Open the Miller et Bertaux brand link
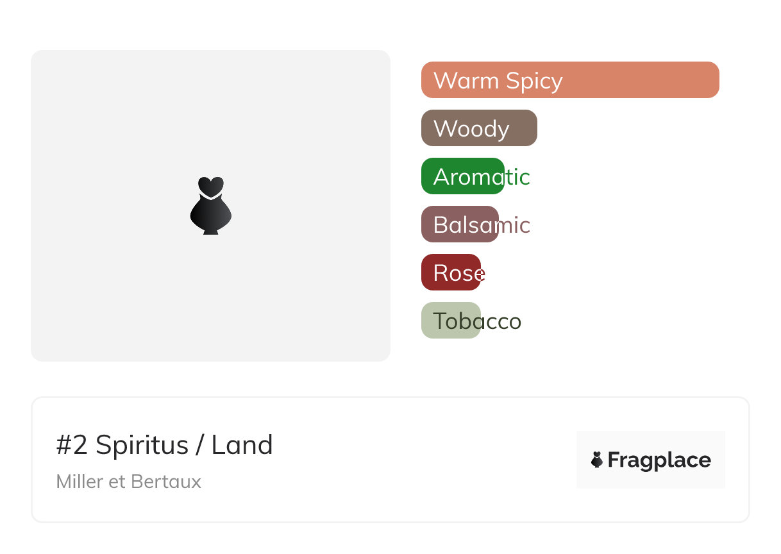Viewport: 781px width, 554px height. coord(128,482)
